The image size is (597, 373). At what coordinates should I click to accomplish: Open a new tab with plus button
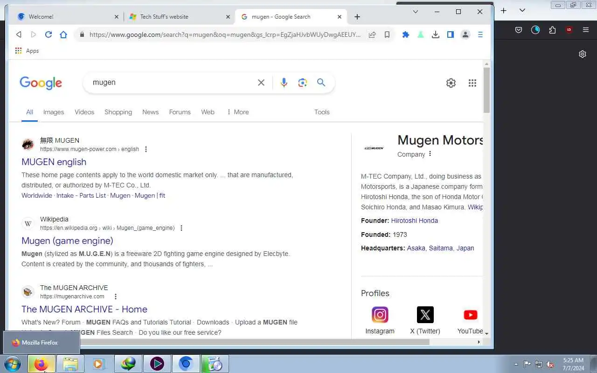357,17
